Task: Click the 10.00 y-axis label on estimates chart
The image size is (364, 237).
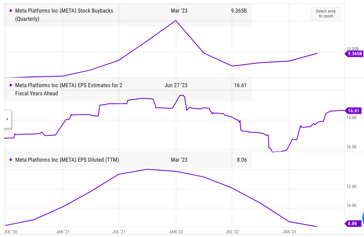Action: (x=351, y=147)
